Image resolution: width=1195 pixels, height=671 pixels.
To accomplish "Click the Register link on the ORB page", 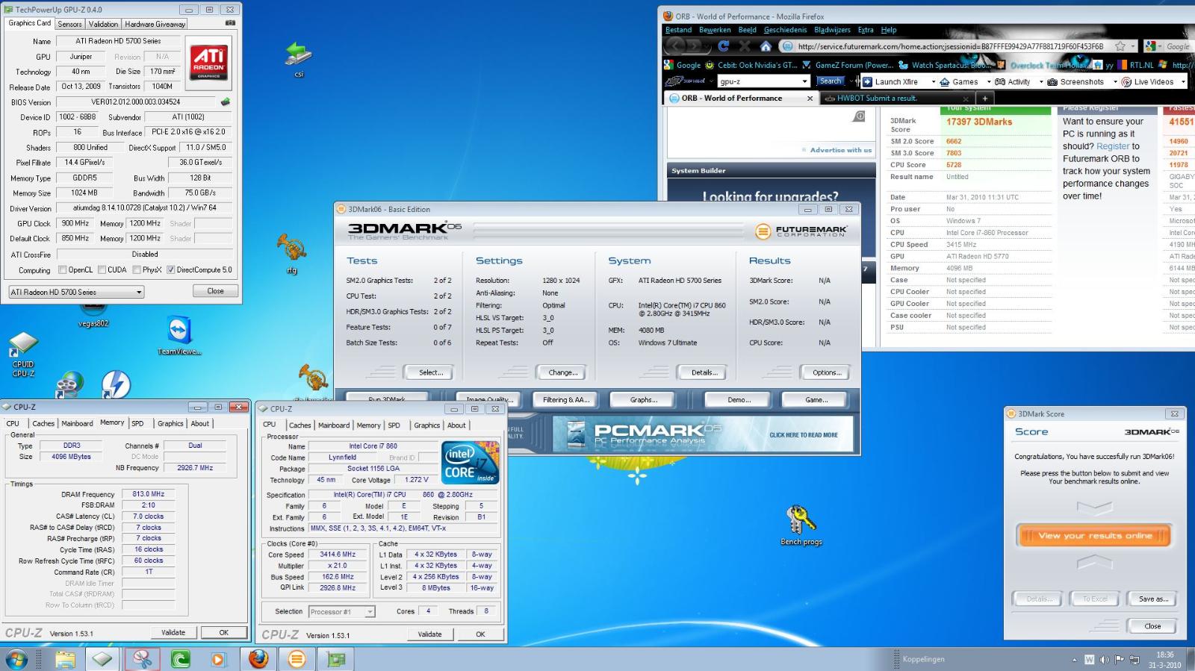I will pyautogui.click(x=1113, y=146).
